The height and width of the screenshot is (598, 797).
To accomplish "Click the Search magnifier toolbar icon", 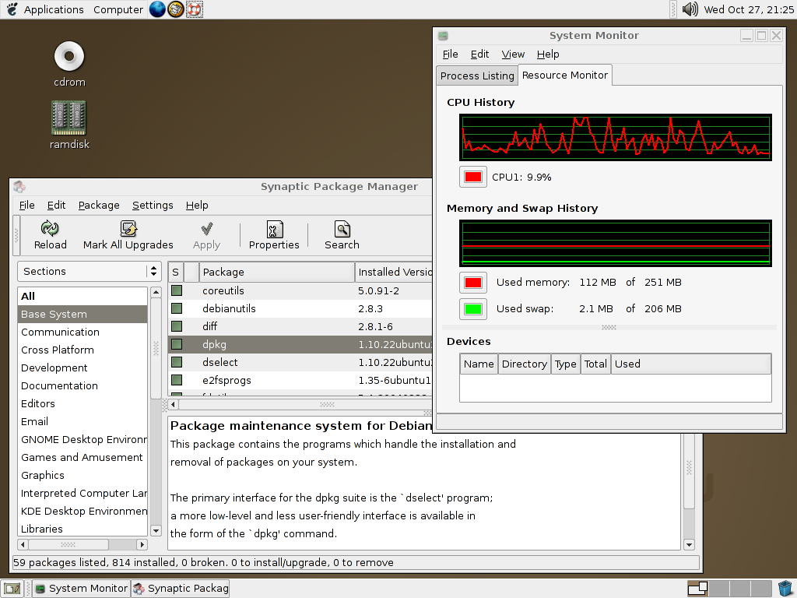I will [342, 229].
